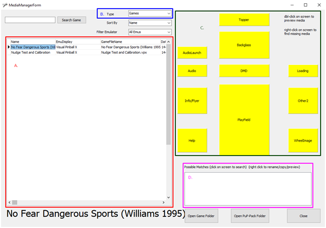Click the game search text field
The image size is (326, 228).
[30, 20]
